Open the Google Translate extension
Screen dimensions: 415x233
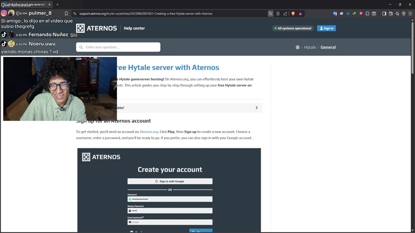(335, 14)
